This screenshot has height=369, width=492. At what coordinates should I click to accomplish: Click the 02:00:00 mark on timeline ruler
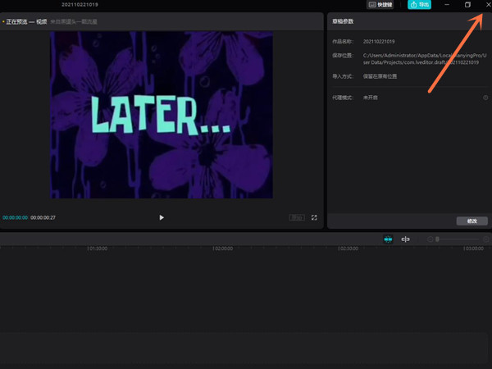pyautogui.click(x=222, y=247)
